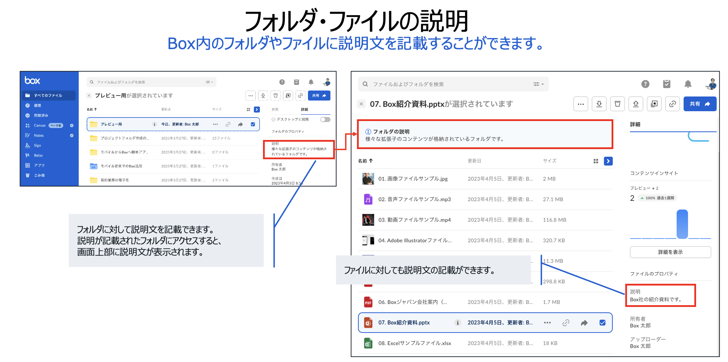Viewport: 728px width, 362px height.
Task: Click the upload icon in the right window toolbar
Action: pos(635,104)
